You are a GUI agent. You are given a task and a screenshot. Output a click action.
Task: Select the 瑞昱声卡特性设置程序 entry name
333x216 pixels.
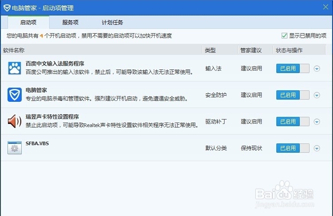(x=52, y=117)
